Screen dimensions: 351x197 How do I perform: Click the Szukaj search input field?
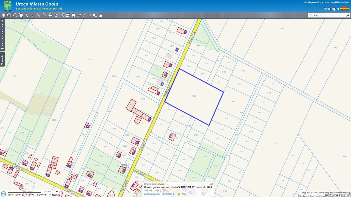326,15
